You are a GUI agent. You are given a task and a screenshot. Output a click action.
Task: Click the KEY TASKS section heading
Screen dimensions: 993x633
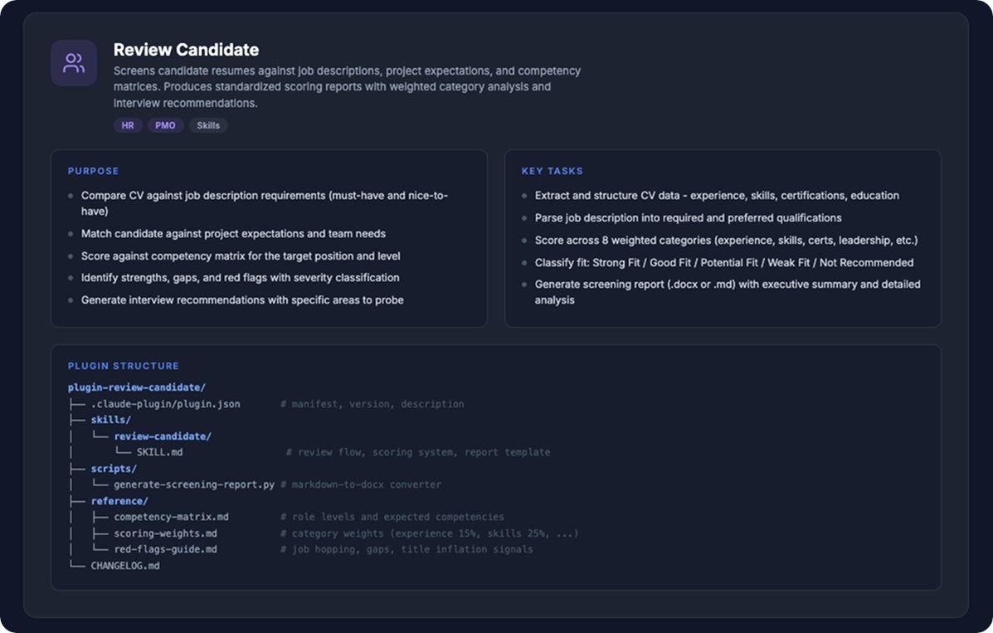click(x=552, y=171)
